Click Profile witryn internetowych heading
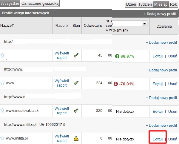Image resolution: width=179 pixels, height=144 pixels. point(25,13)
